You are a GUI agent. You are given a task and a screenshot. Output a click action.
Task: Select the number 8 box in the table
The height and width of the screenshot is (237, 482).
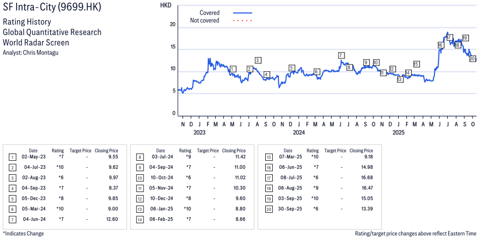[139, 157]
